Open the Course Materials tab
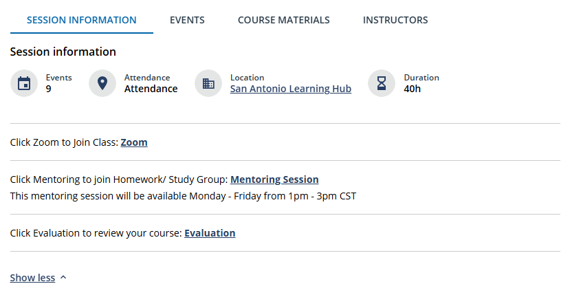Viewport: 570px width, 306px height. point(283,20)
